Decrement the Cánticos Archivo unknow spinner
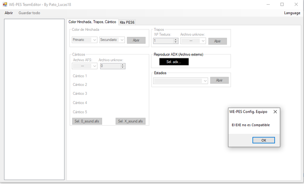The image size is (304, 184). pyautogui.click(x=123, y=67)
